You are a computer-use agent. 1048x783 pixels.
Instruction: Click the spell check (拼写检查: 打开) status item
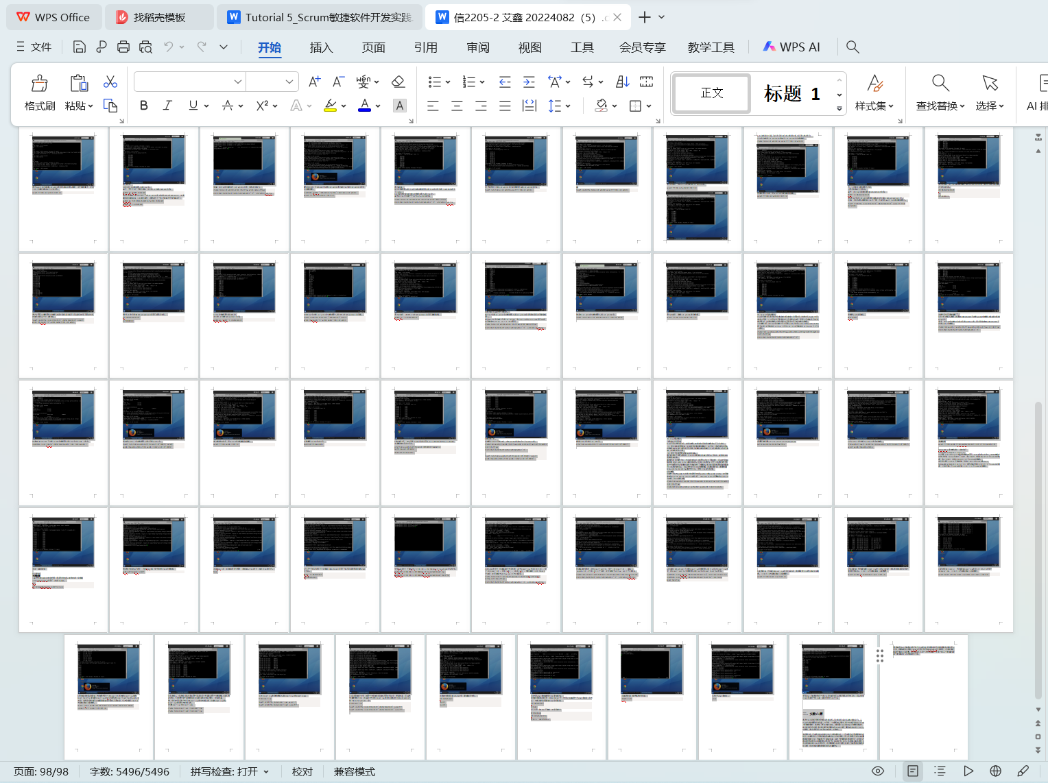click(x=230, y=771)
